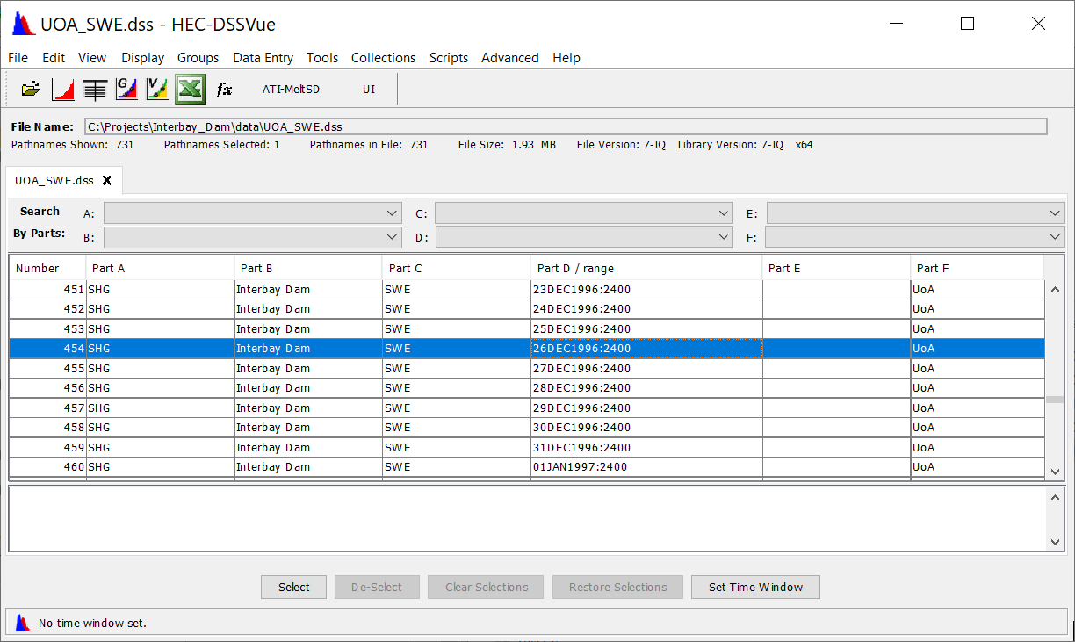
Task: Click selected-pathnames pane scrollbar up arrow
Action: pyautogui.click(x=1055, y=498)
